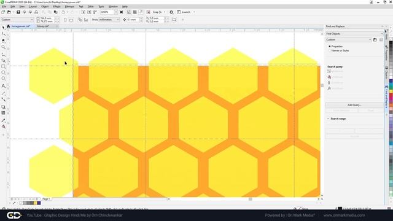Open the Effects menu
The height and width of the screenshot is (221, 393).
pyautogui.click(x=57, y=7)
